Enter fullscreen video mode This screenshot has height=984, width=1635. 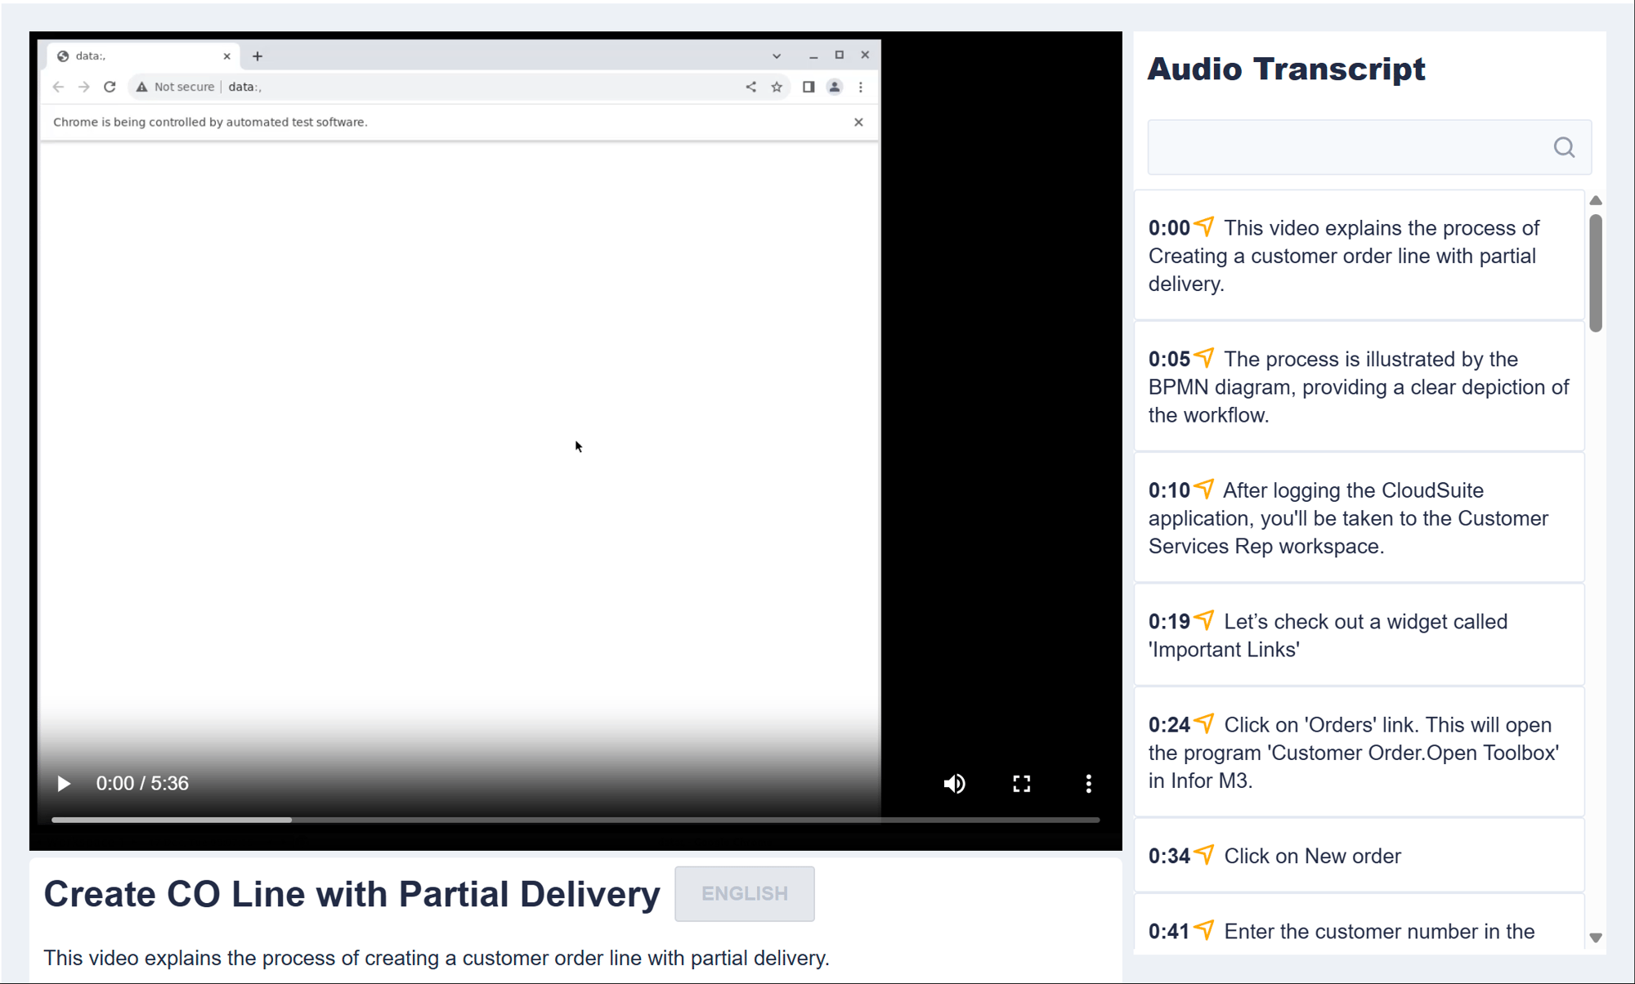click(x=1021, y=784)
